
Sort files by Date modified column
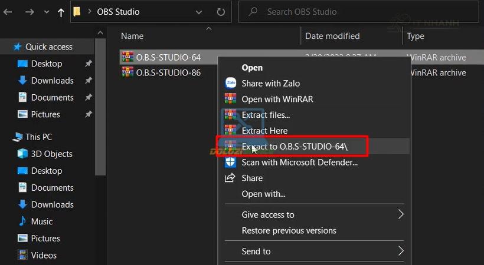(x=332, y=36)
